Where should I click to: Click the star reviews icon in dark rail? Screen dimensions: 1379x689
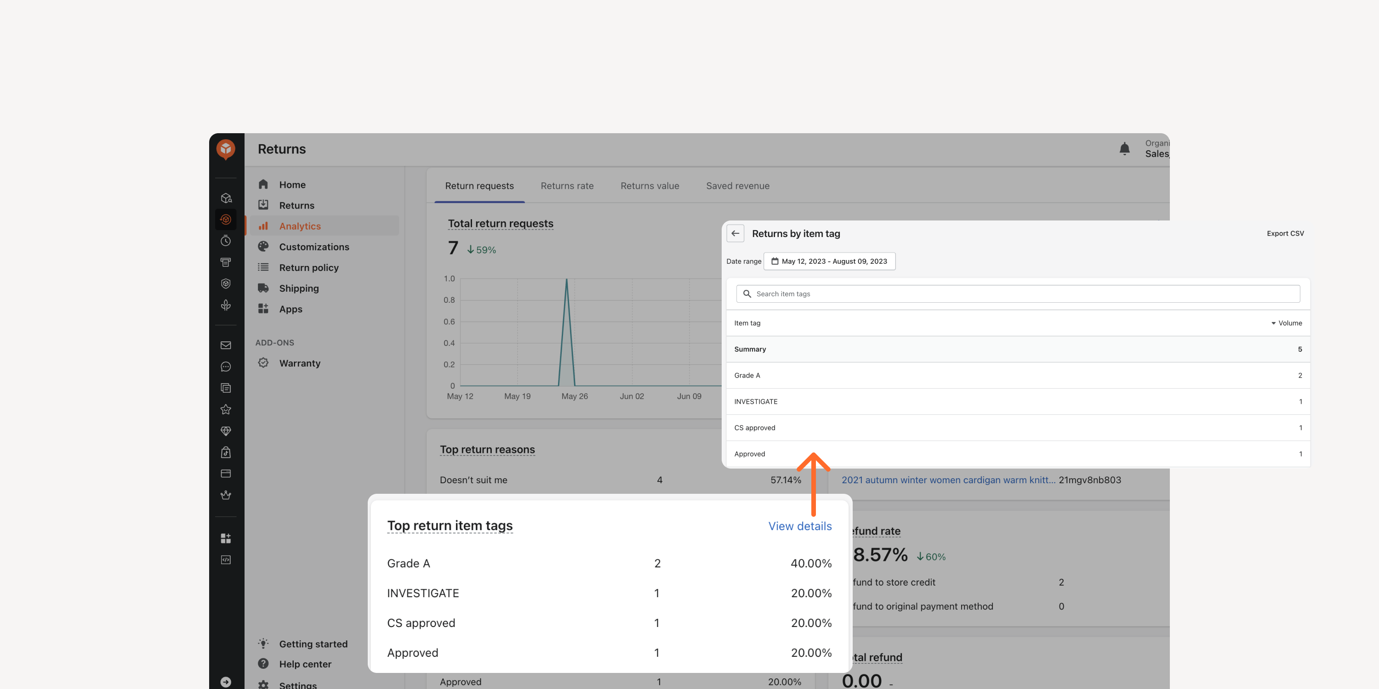tap(226, 409)
